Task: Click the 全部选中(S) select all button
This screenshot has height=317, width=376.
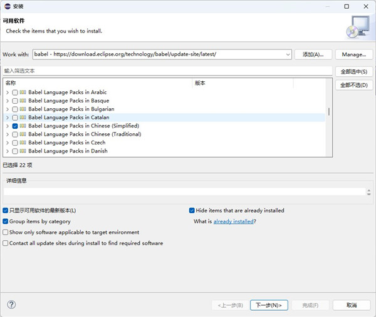Action: [354, 71]
